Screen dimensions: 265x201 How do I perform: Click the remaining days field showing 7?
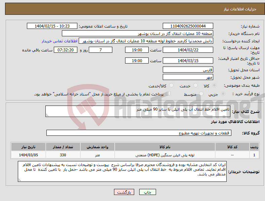point(101,50)
